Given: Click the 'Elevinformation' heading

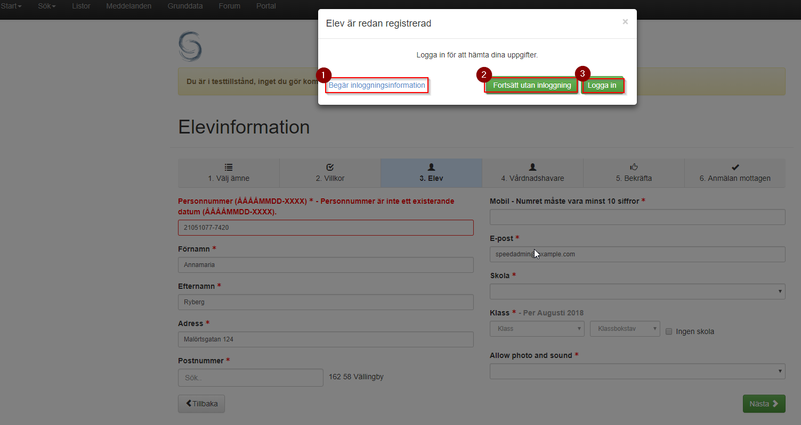Looking at the screenshot, I should 244,127.
